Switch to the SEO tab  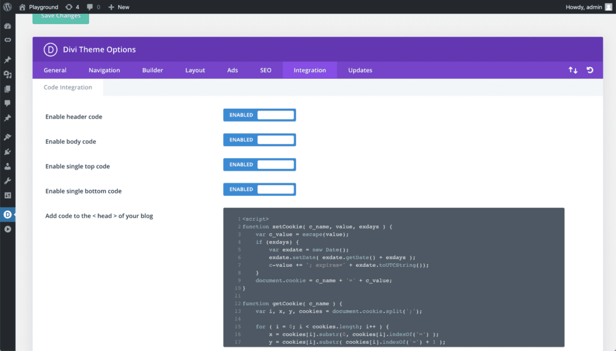[265, 70]
